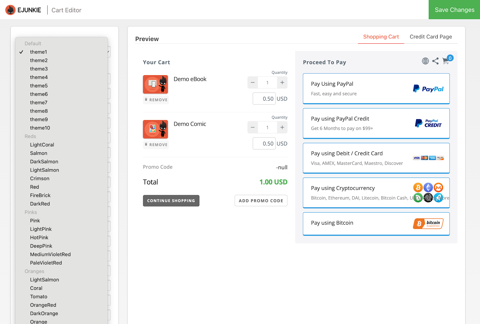Select theme1 from the dropdown list
480x324 pixels.
tap(61, 52)
